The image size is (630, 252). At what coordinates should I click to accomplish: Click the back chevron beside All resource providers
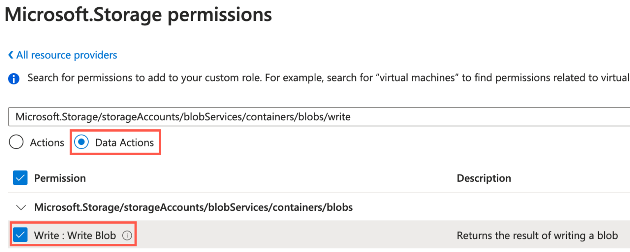pos(11,55)
